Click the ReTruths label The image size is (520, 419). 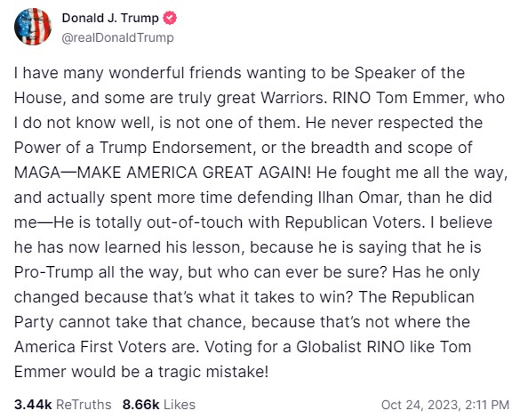84,405
